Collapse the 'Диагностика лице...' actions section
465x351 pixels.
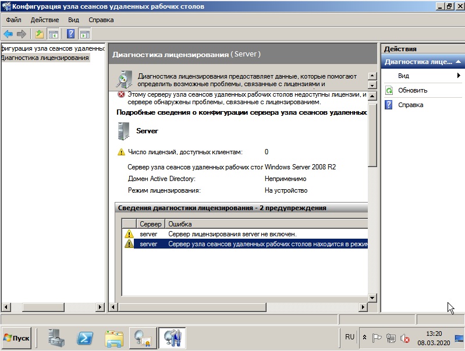(459, 62)
